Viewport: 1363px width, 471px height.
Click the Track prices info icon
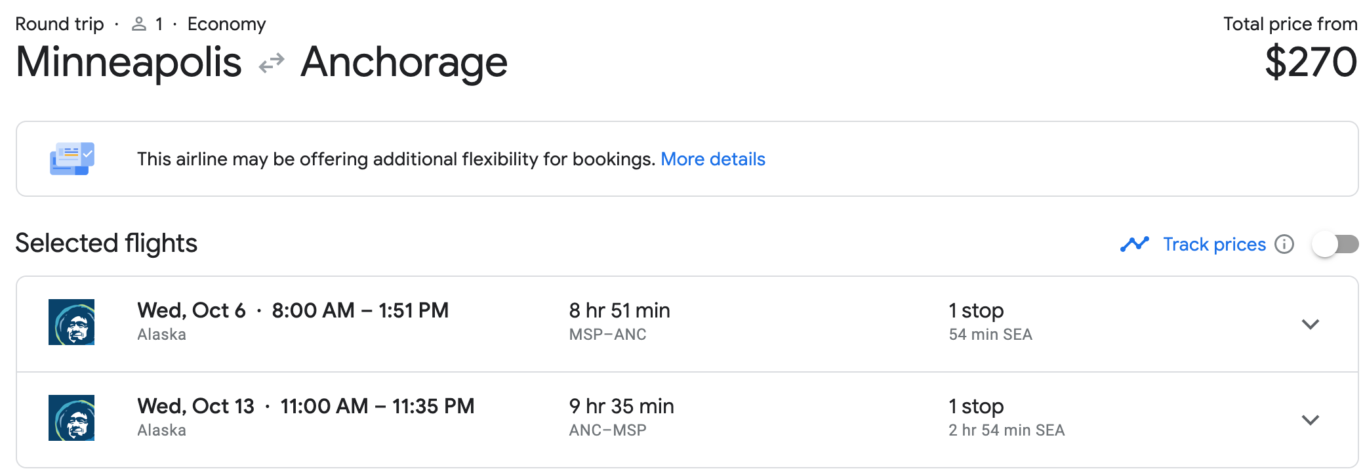click(x=1284, y=244)
